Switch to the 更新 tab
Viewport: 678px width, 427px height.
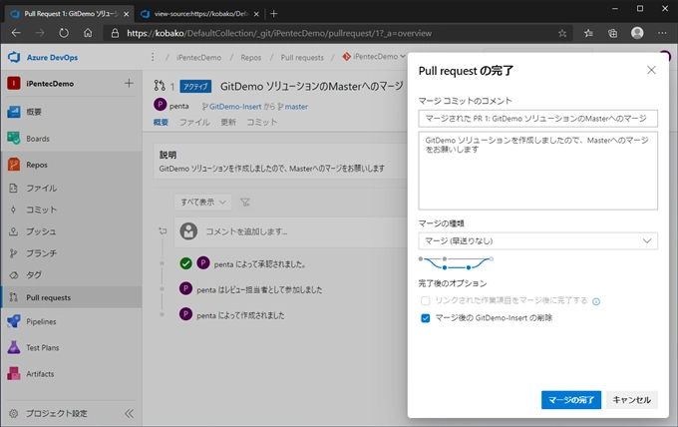228,123
